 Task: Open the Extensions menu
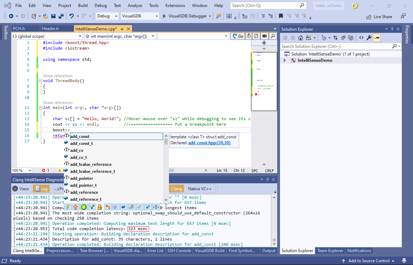pos(175,6)
